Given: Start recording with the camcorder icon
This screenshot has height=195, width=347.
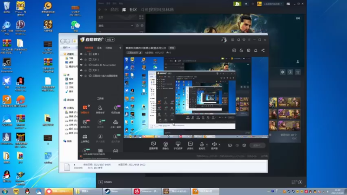Looking at the screenshot, I should 230,145.
